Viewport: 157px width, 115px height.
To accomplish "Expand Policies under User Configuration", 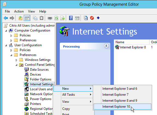I will 11,50.
